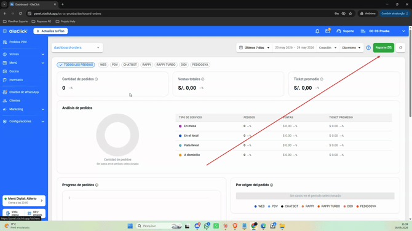Expand the Ventas sidebar section
The height and width of the screenshot is (231, 412).
click(x=24, y=54)
